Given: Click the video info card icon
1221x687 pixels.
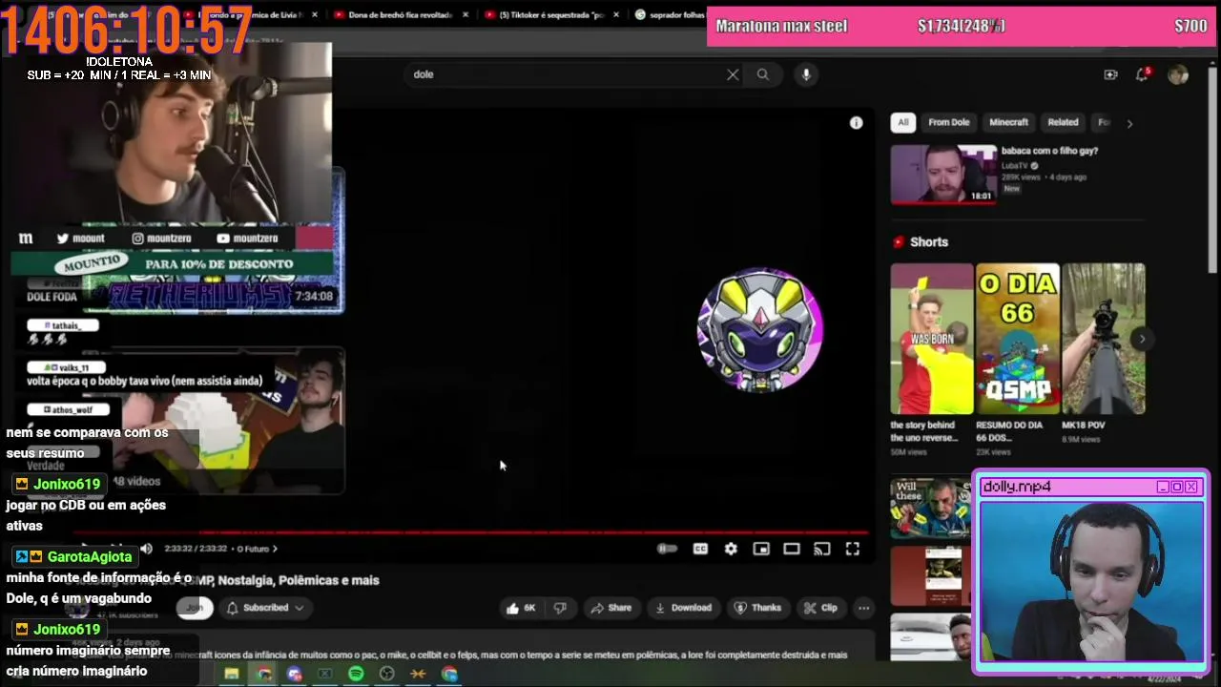Looking at the screenshot, I should 856,122.
